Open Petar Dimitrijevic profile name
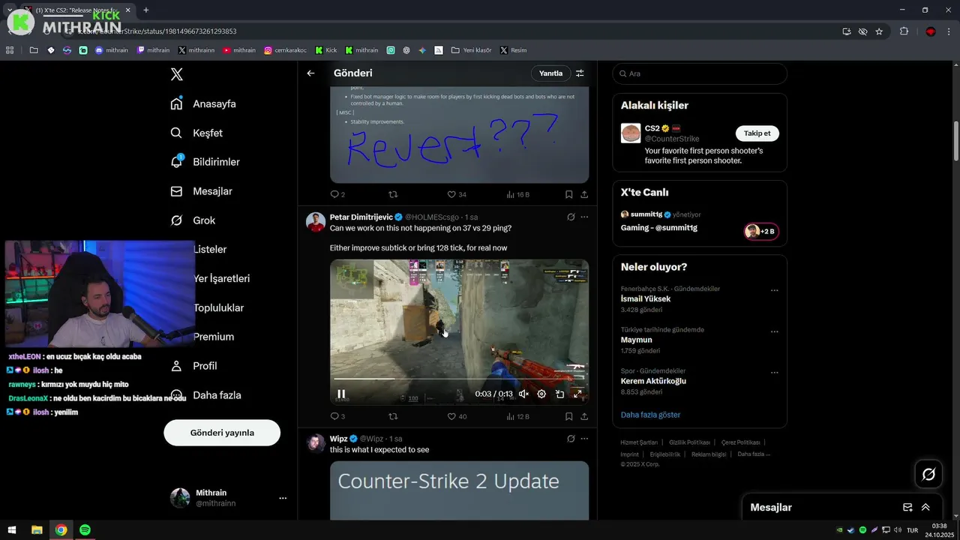This screenshot has width=960, height=540. coord(361,217)
